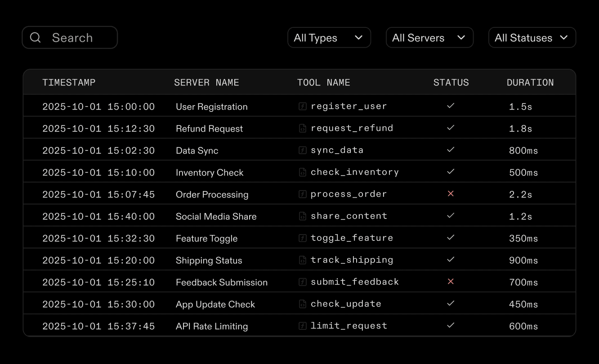Open the All Types dropdown
The image size is (599, 364).
[x=329, y=37]
